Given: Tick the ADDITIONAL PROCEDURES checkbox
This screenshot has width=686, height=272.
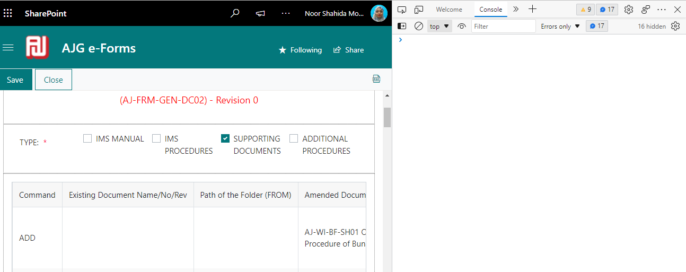Looking at the screenshot, I should [x=294, y=138].
